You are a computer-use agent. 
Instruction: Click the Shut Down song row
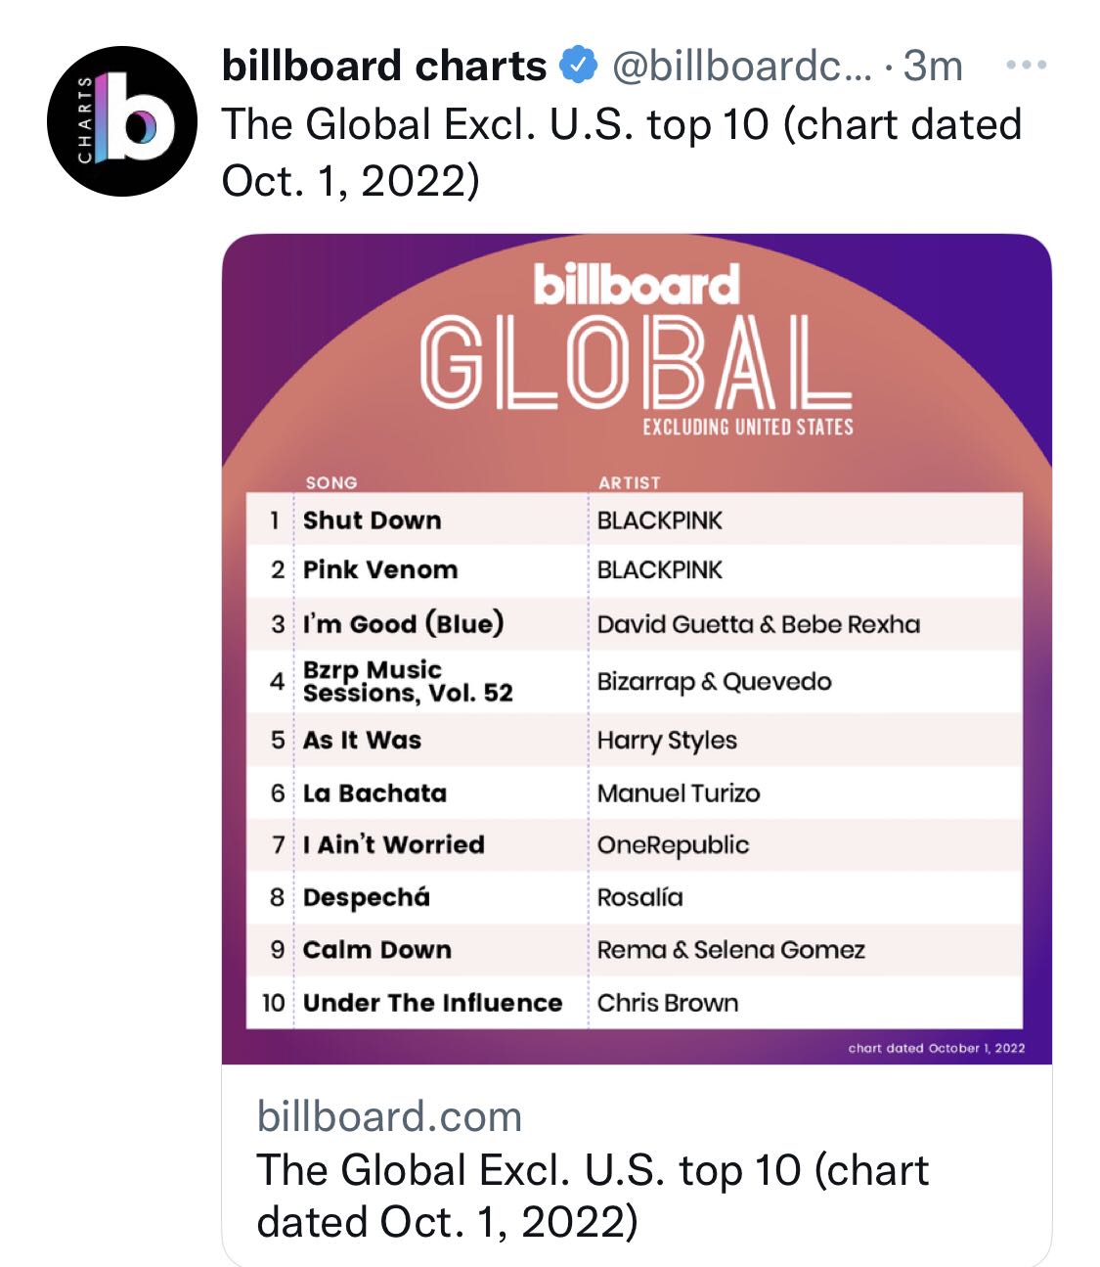[x=635, y=520]
